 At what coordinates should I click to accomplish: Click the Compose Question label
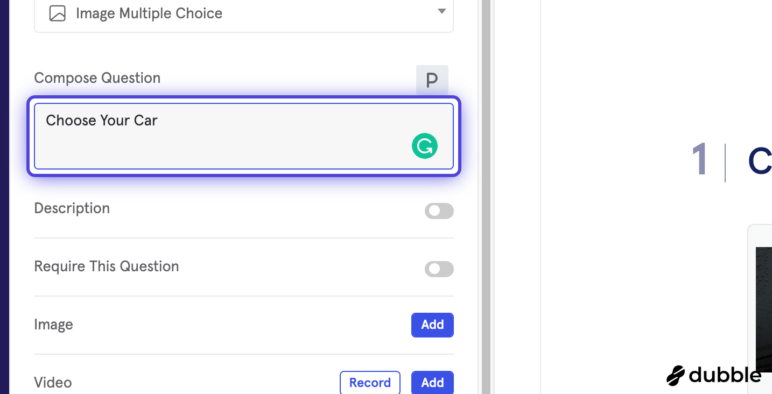point(97,78)
